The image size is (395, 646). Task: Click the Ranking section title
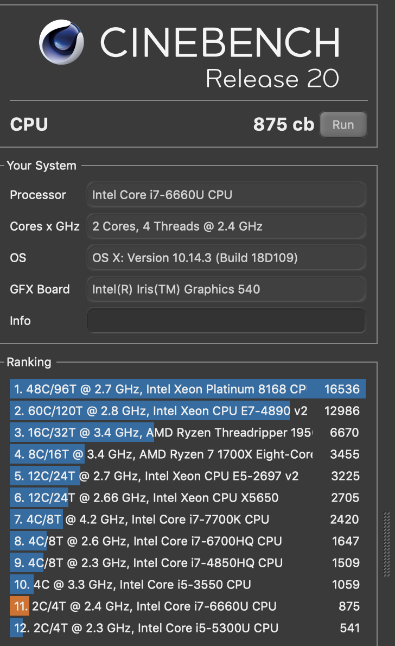[x=29, y=362]
